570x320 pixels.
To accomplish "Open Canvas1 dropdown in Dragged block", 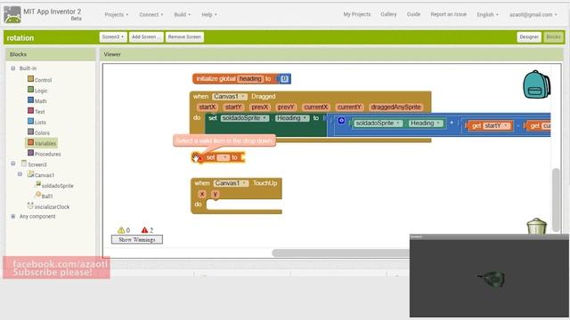I will pyautogui.click(x=230, y=97).
